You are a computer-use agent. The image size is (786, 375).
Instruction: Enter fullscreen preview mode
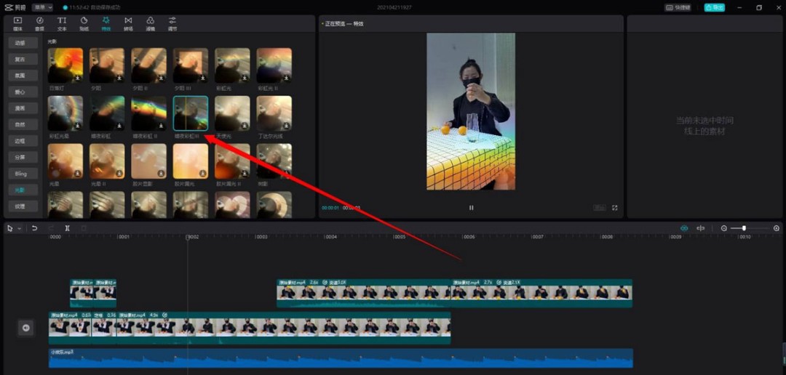pos(615,208)
